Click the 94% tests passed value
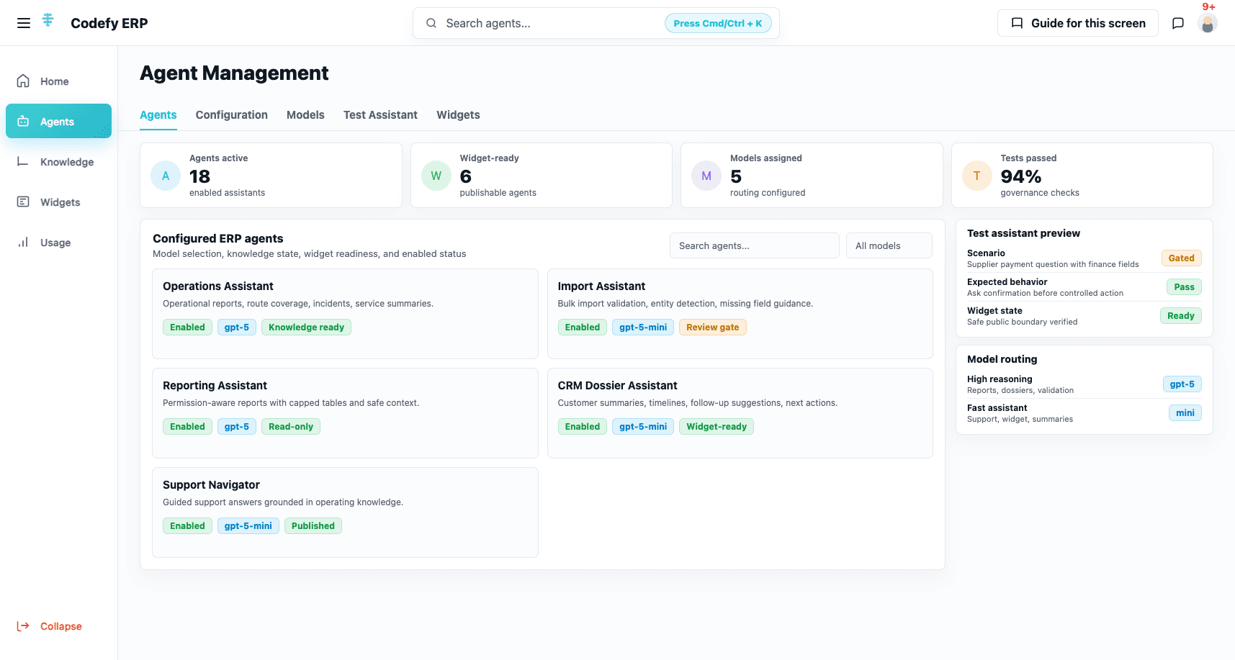This screenshot has height=660, width=1235. [x=1021, y=176]
